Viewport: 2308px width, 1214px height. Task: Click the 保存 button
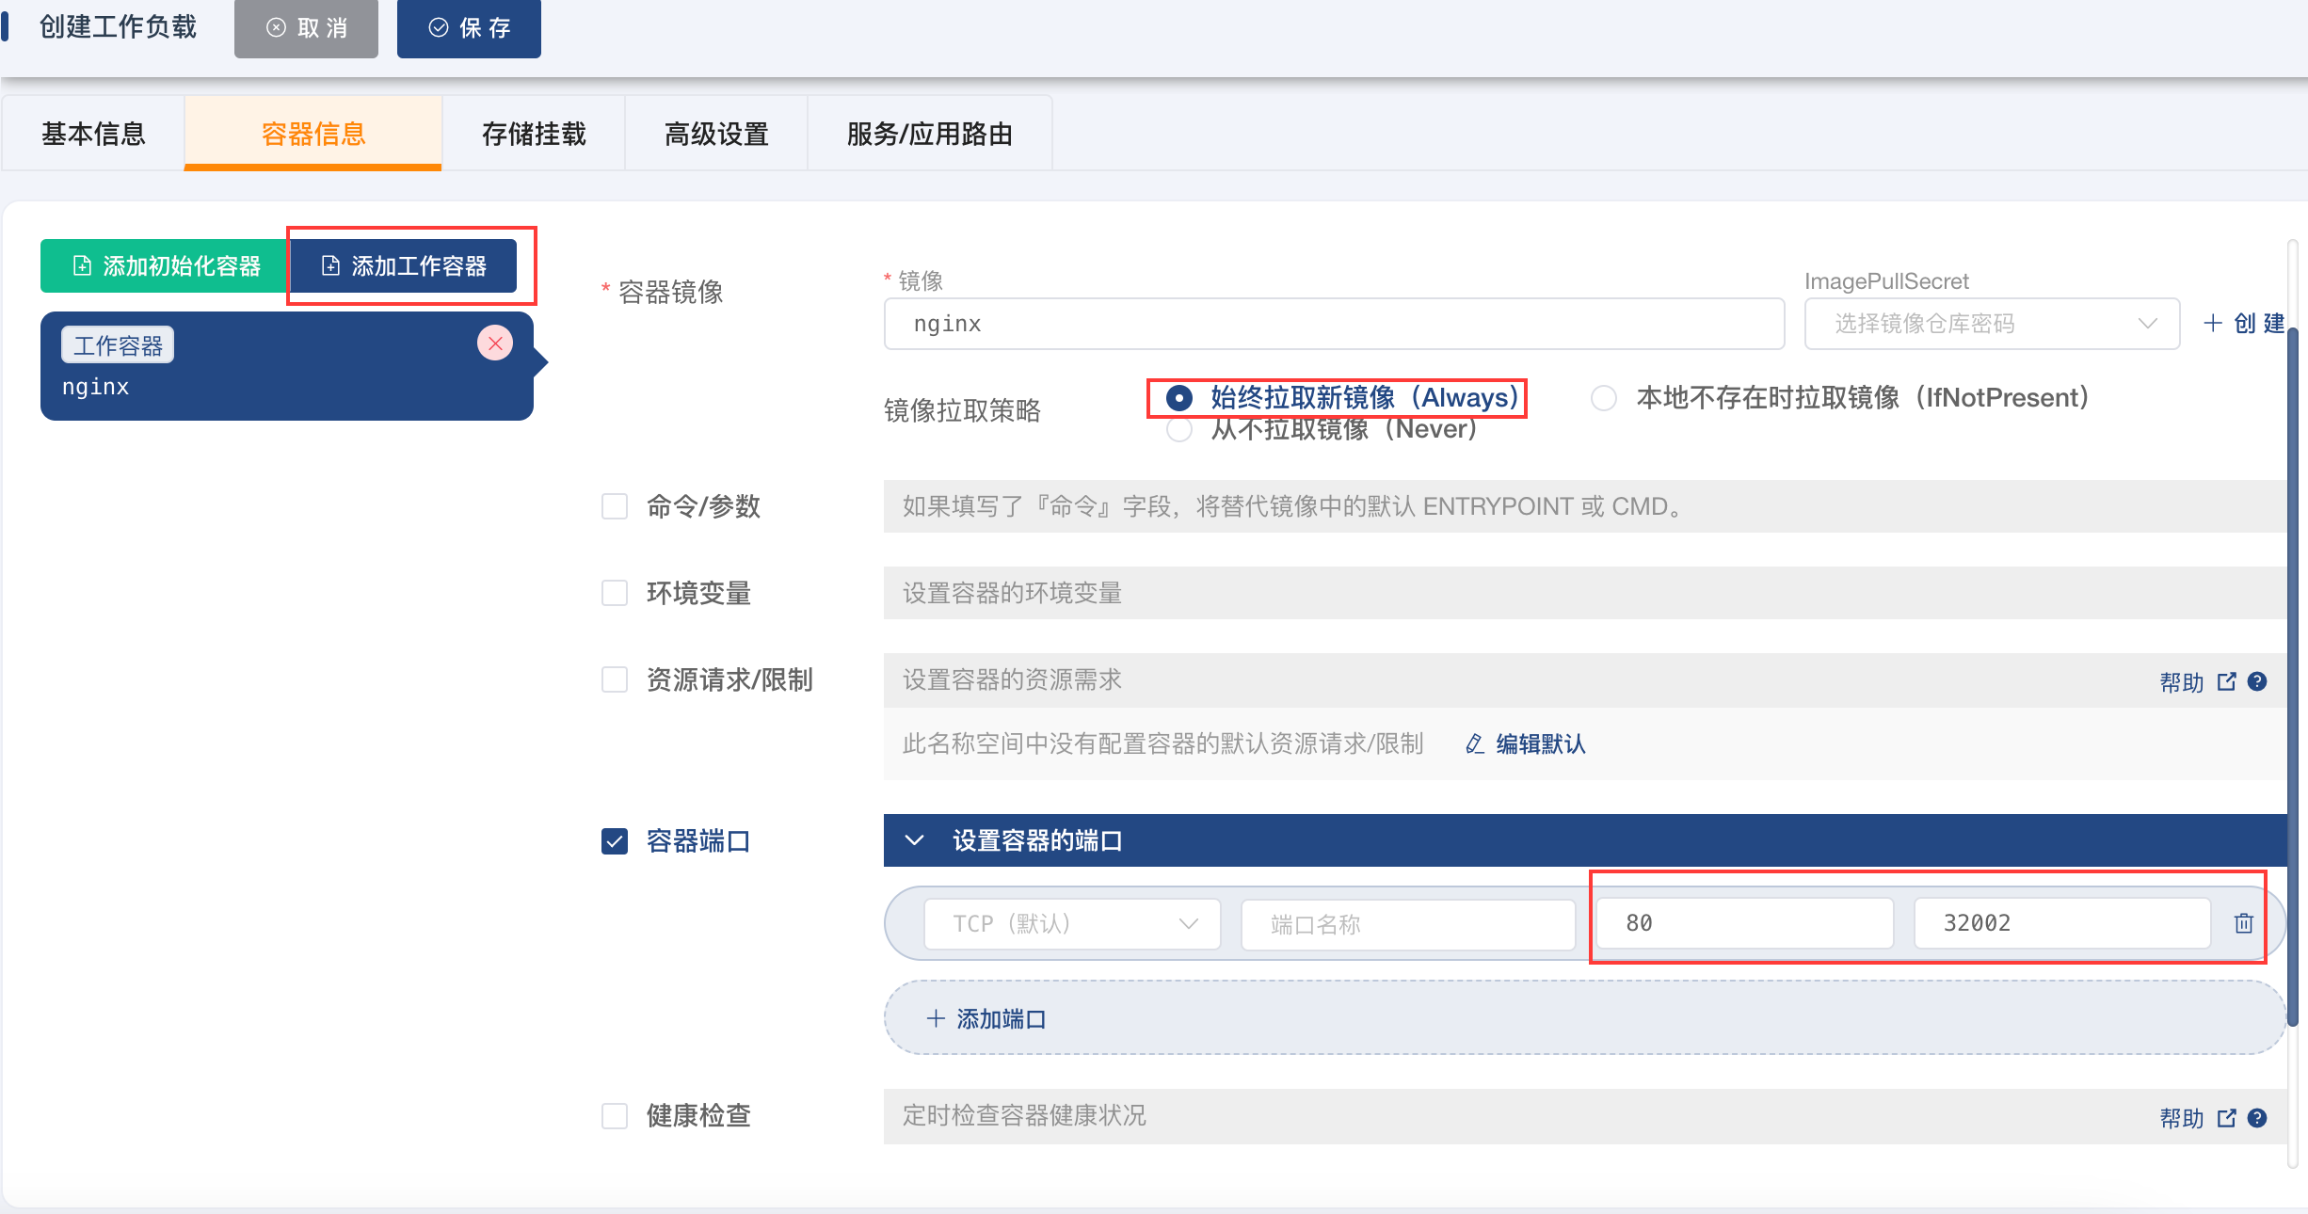pyautogui.click(x=469, y=28)
